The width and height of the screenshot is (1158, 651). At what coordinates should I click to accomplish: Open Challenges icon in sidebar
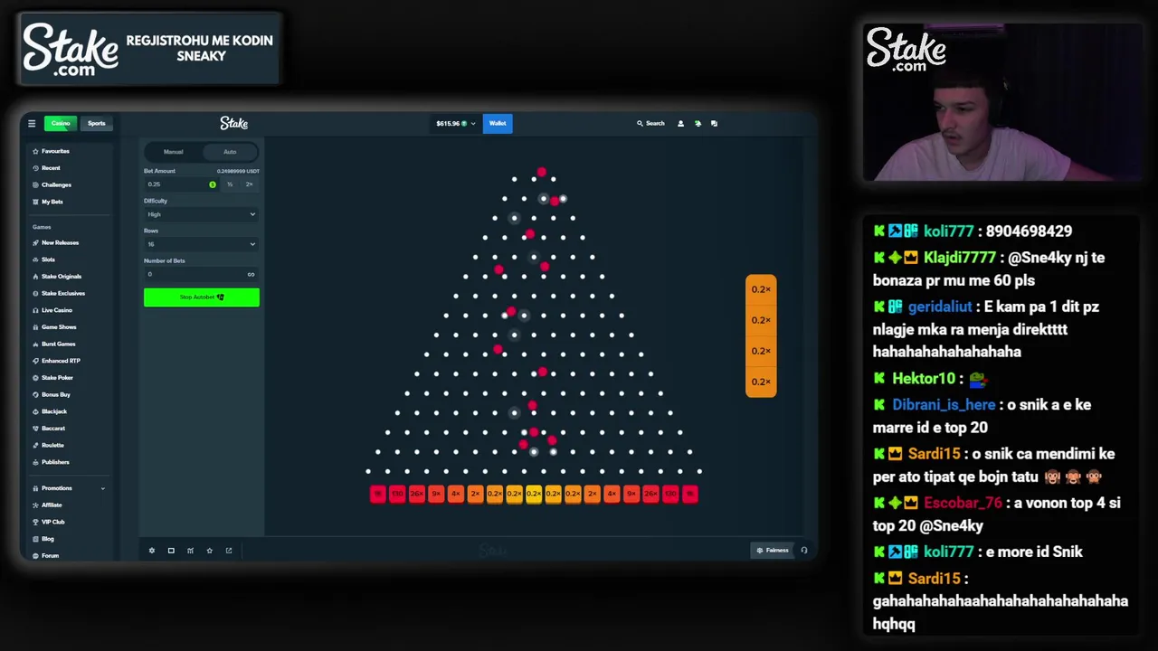click(35, 184)
